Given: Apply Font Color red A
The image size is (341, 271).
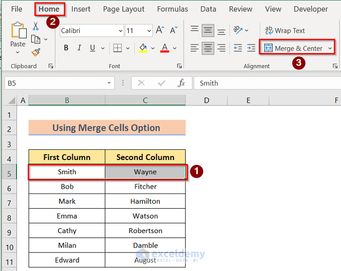Looking at the screenshot, I should (x=165, y=48).
